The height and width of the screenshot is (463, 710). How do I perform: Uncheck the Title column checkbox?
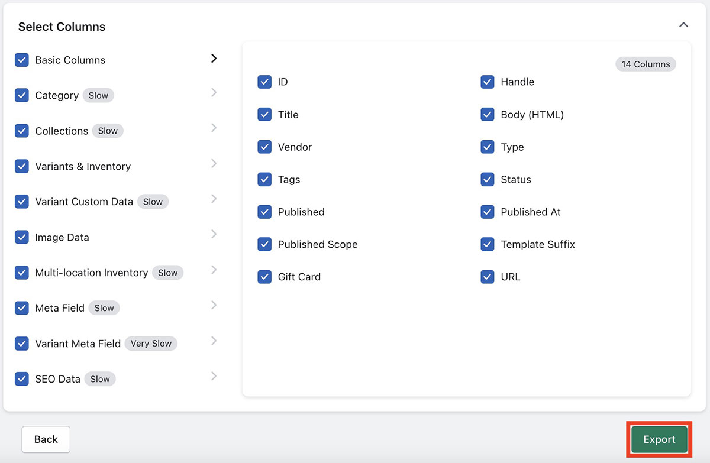(264, 114)
